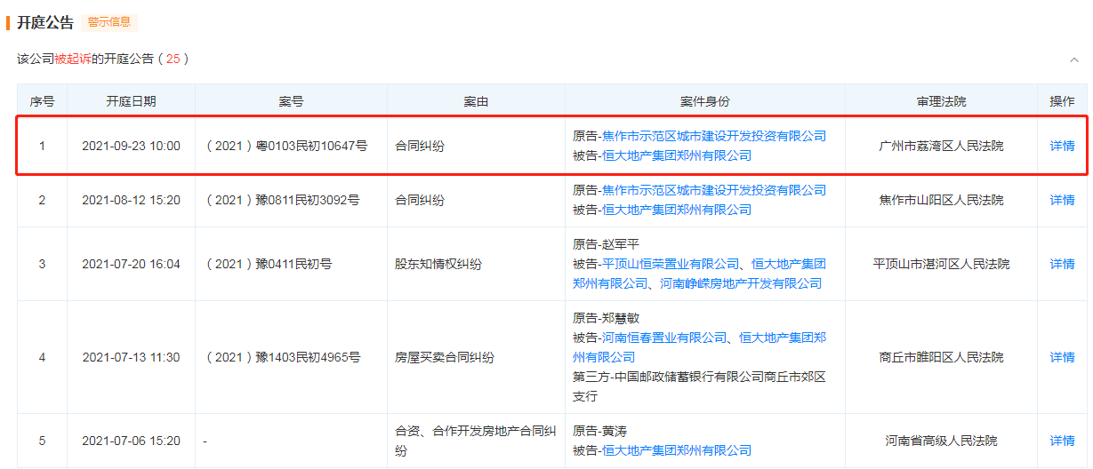
Task: Click the cause 股东知情权纠纷
Action: click(438, 264)
